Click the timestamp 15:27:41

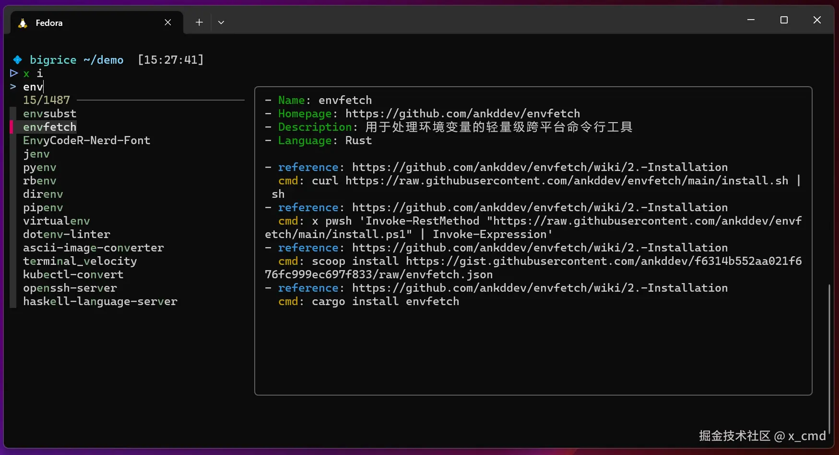(x=171, y=60)
